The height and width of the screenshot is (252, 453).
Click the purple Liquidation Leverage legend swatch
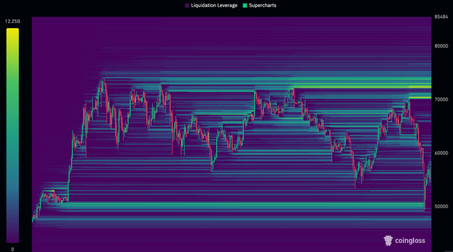187,5
